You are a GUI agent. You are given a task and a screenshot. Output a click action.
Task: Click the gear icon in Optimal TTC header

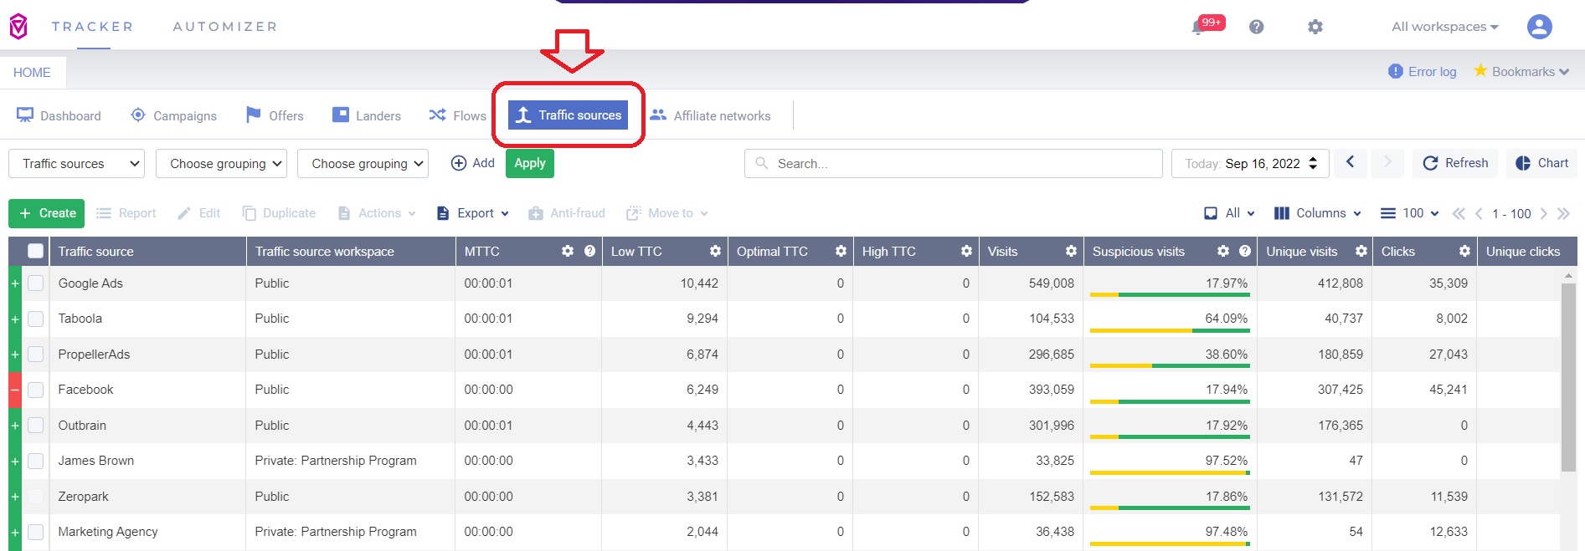click(x=841, y=251)
